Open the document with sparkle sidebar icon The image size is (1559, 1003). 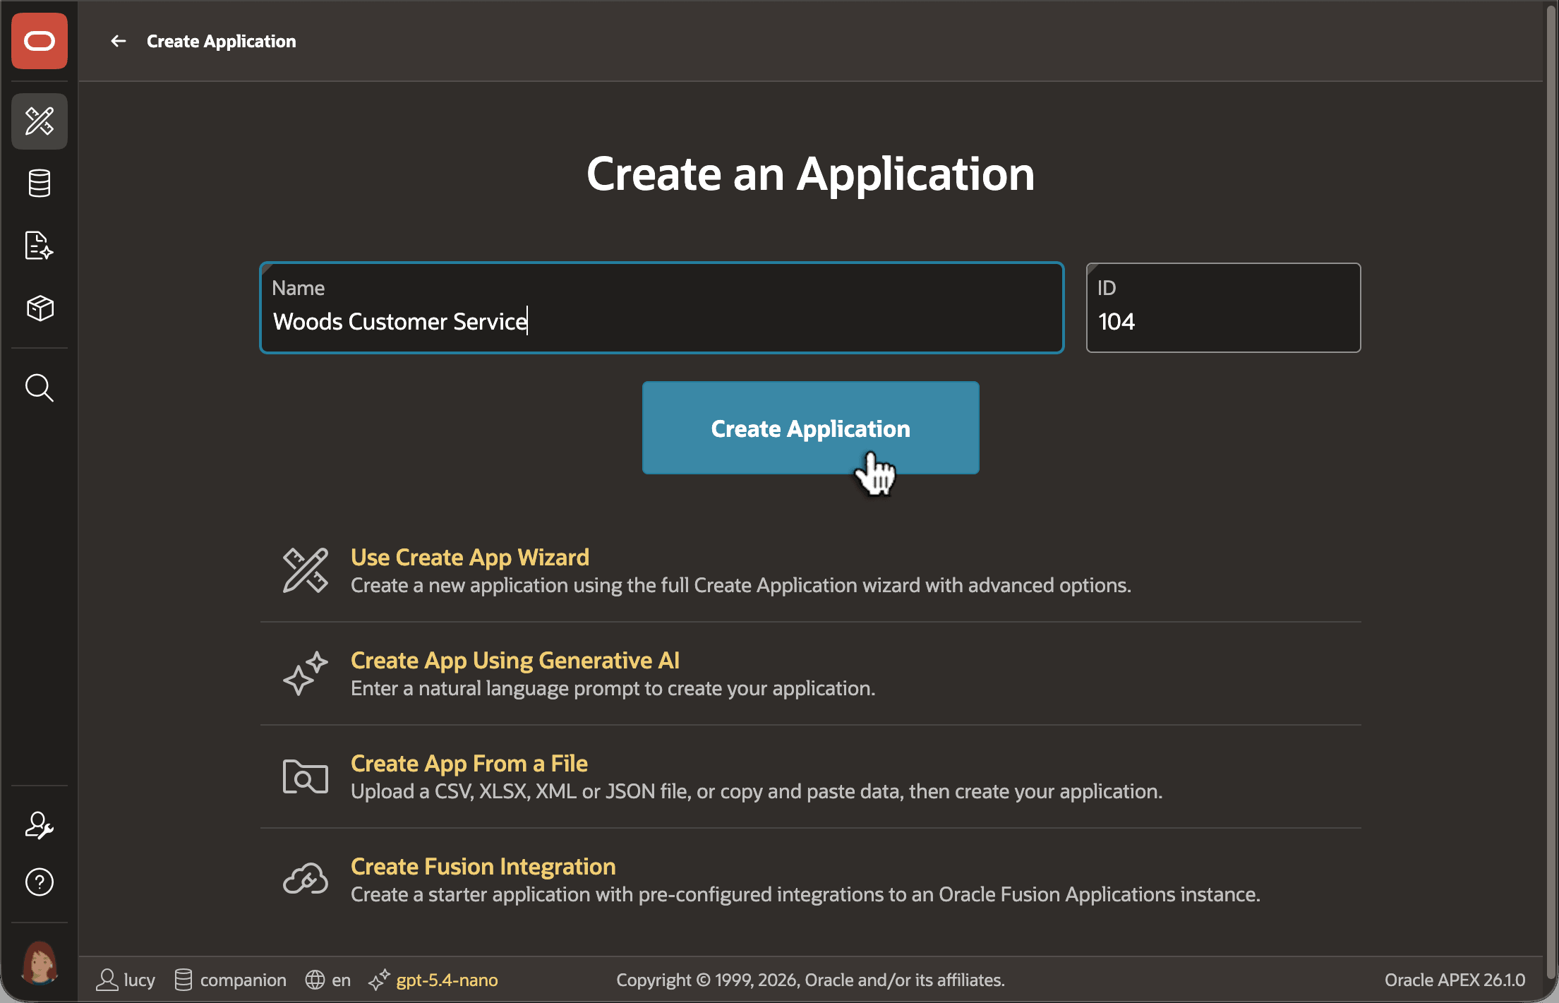(40, 246)
